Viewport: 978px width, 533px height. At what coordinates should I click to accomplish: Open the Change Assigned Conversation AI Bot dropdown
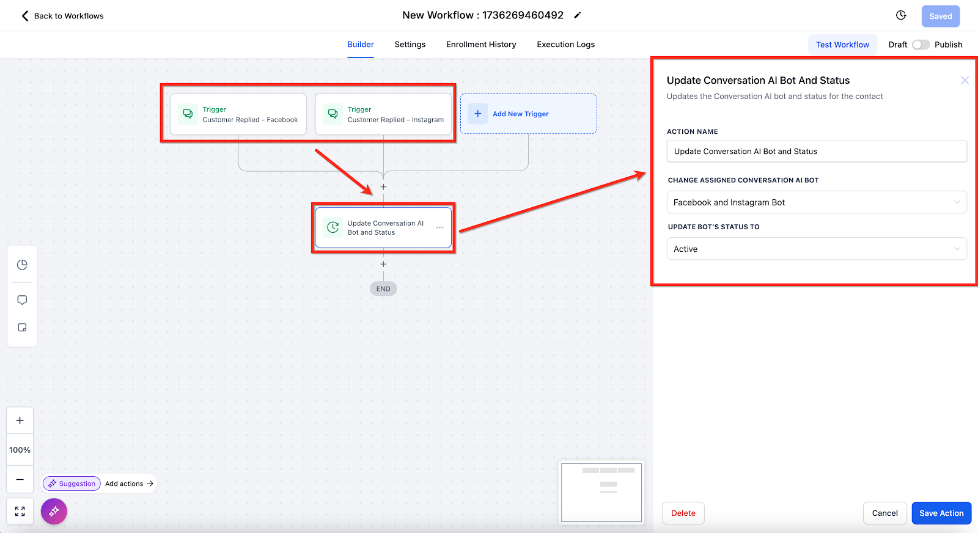tap(817, 202)
